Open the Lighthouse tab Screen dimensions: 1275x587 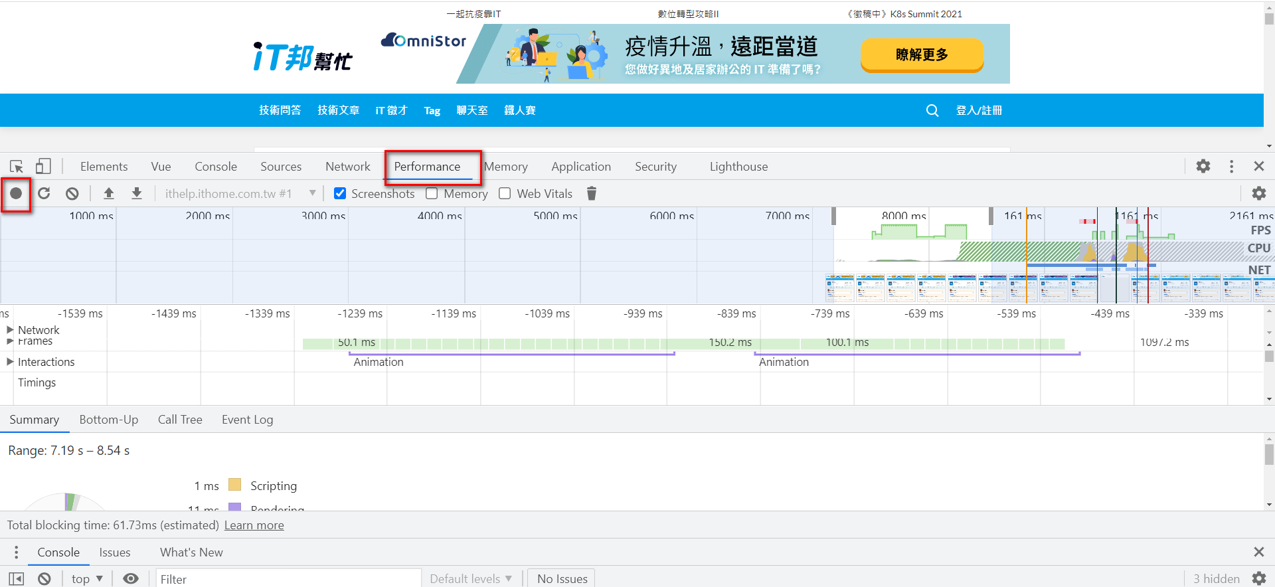click(738, 167)
